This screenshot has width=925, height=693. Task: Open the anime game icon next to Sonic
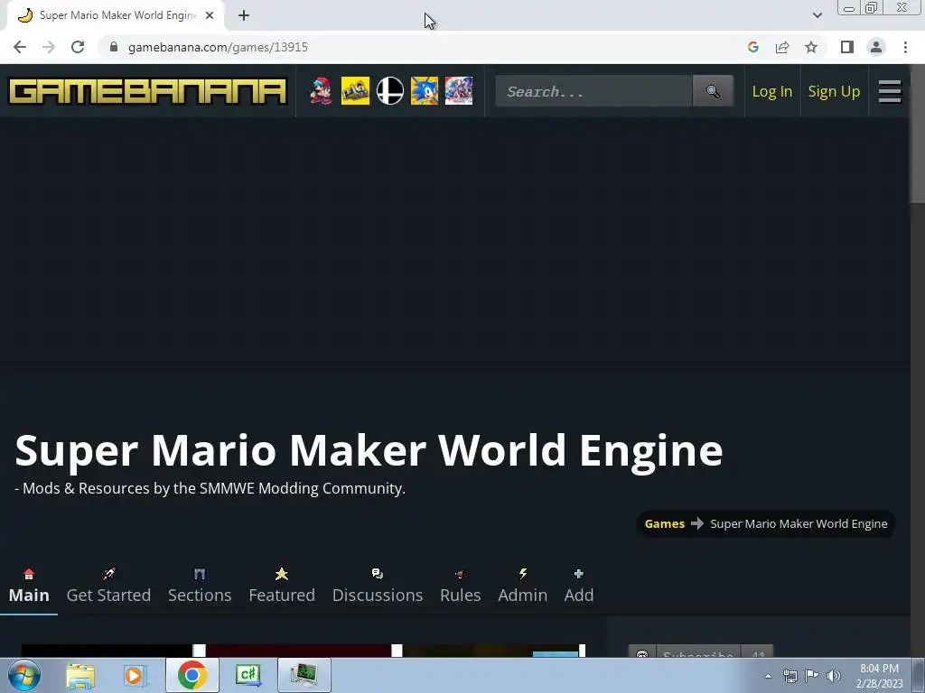(458, 91)
